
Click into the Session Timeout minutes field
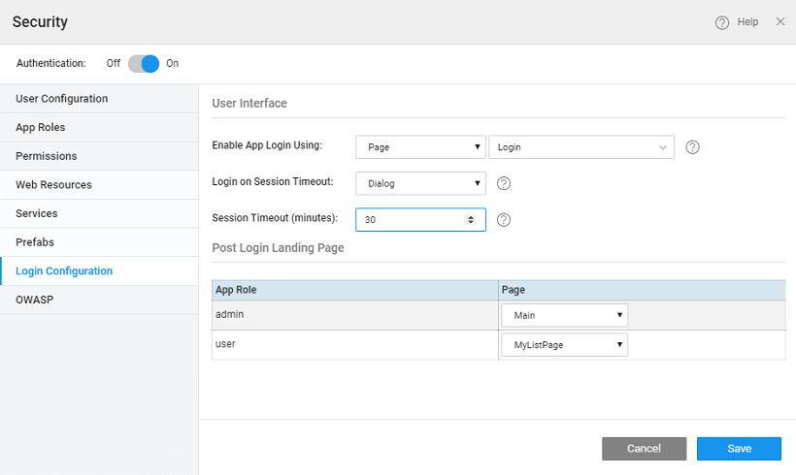408,220
